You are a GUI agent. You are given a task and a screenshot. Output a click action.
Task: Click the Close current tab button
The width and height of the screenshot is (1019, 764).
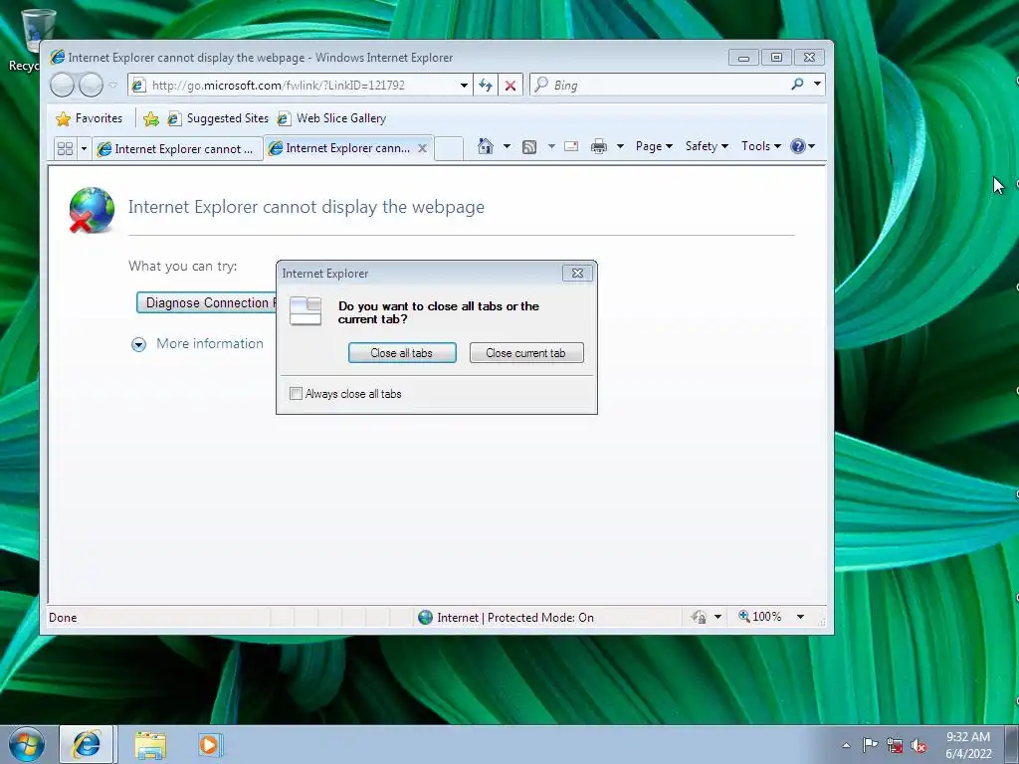click(x=526, y=353)
